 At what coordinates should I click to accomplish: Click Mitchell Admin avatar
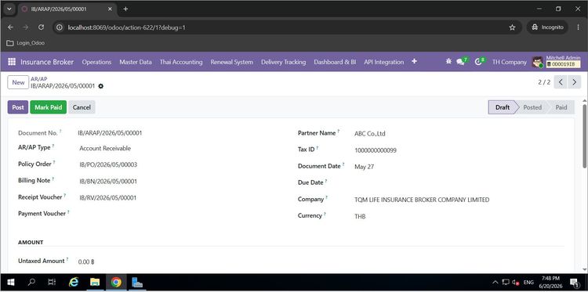click(537, 62)
